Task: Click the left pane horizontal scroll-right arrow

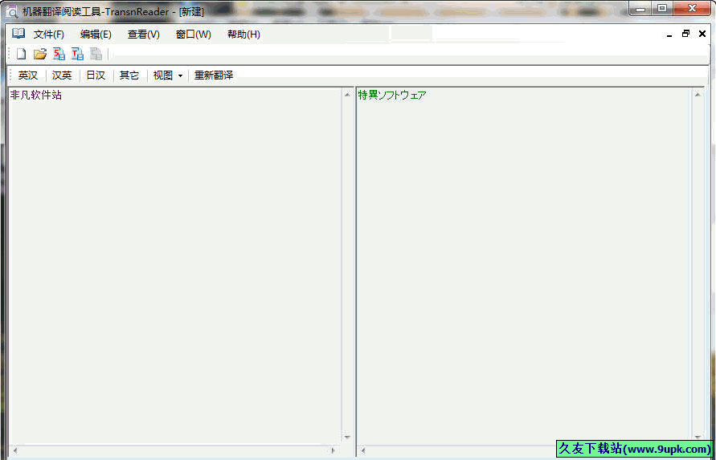Action: tap(333, 451)
